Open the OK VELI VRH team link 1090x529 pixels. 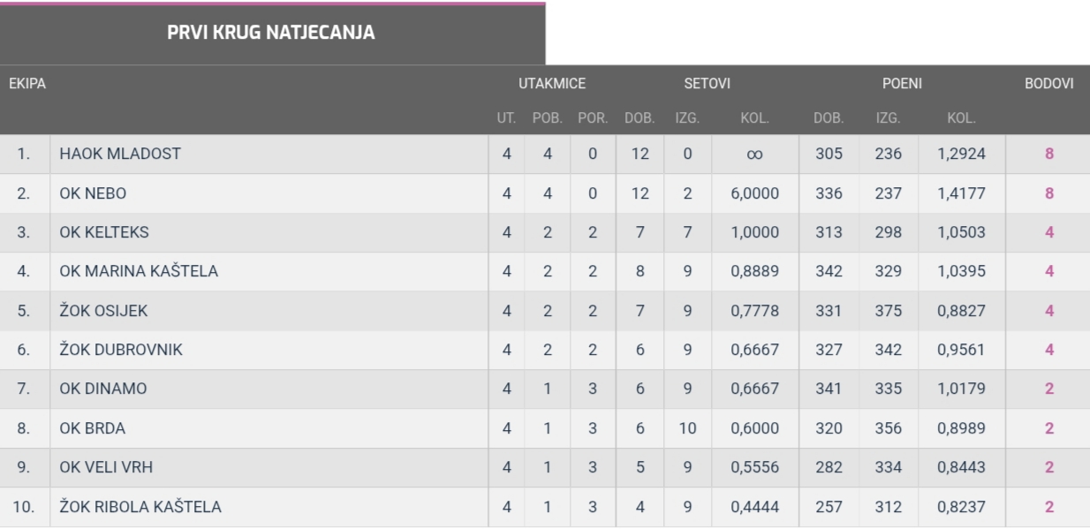(106, 467)
